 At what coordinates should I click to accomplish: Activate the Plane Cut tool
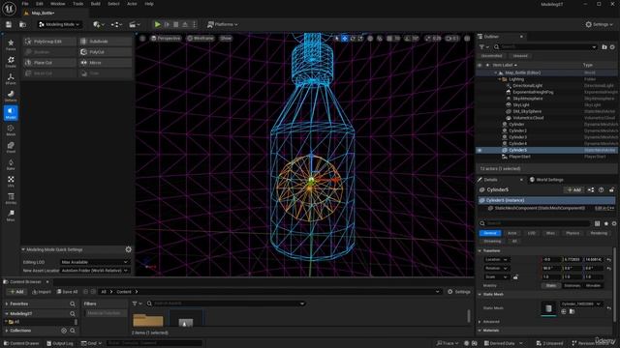coord(49,63)
